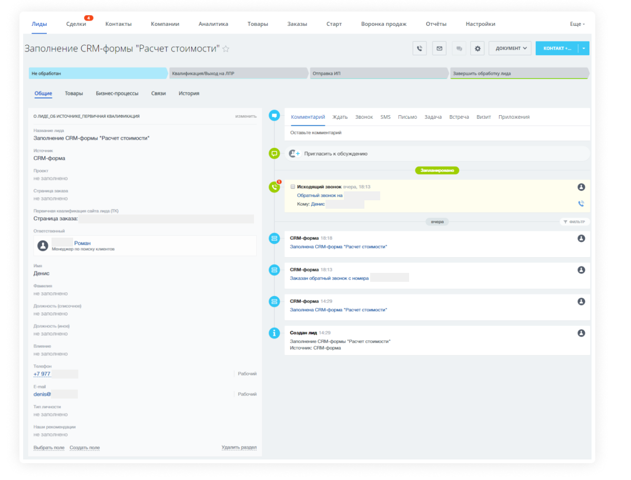Image resolution: width=631 pixels, height=480 pixels.
Task: Select the Звонок activity tab
Action: click(364, 117)
